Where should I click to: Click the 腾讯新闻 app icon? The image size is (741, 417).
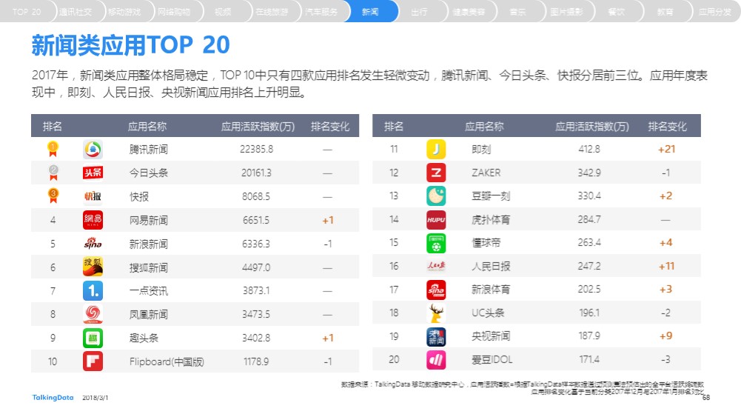pyautogui.click(x=93, y=150)
